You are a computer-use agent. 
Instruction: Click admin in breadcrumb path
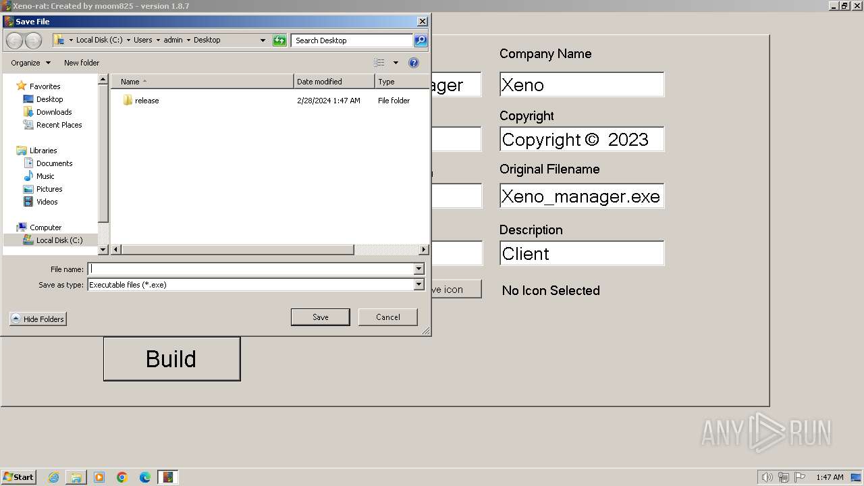[173, 40]
